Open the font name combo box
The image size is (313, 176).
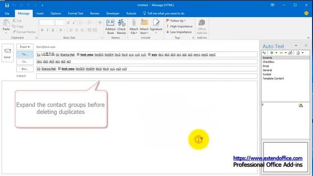[47, 23]
